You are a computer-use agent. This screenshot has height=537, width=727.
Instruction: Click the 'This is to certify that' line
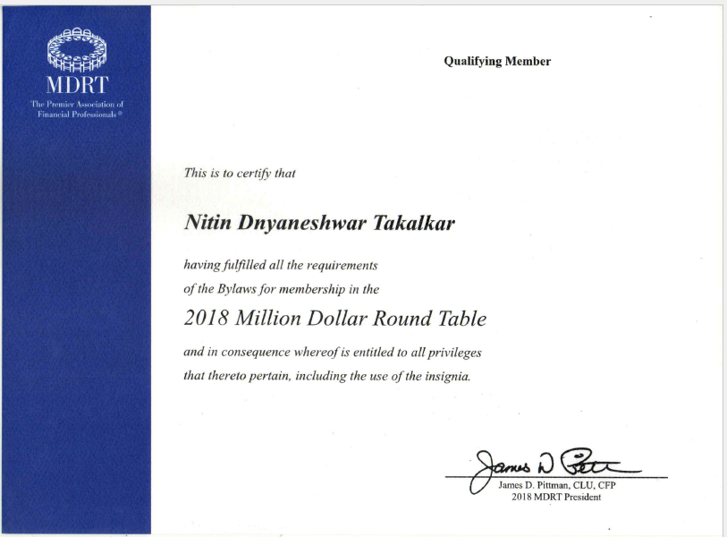(239, 174)
